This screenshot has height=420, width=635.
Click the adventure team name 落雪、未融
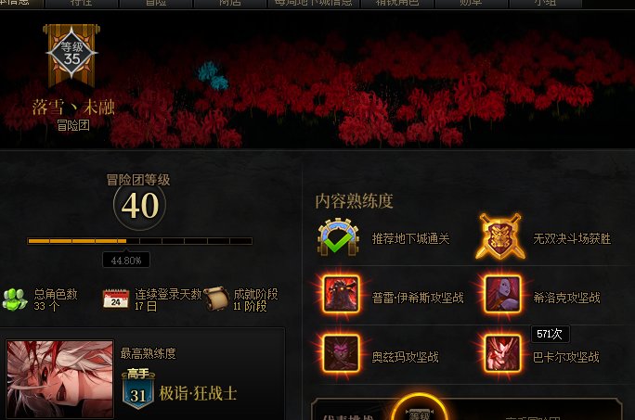tap(73, 108)
